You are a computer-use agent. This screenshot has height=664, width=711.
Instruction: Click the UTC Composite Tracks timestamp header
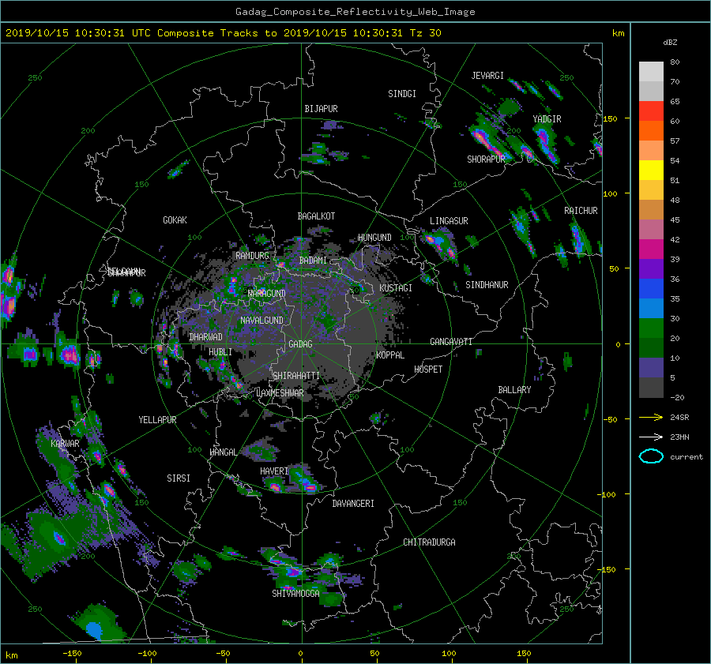224,33
